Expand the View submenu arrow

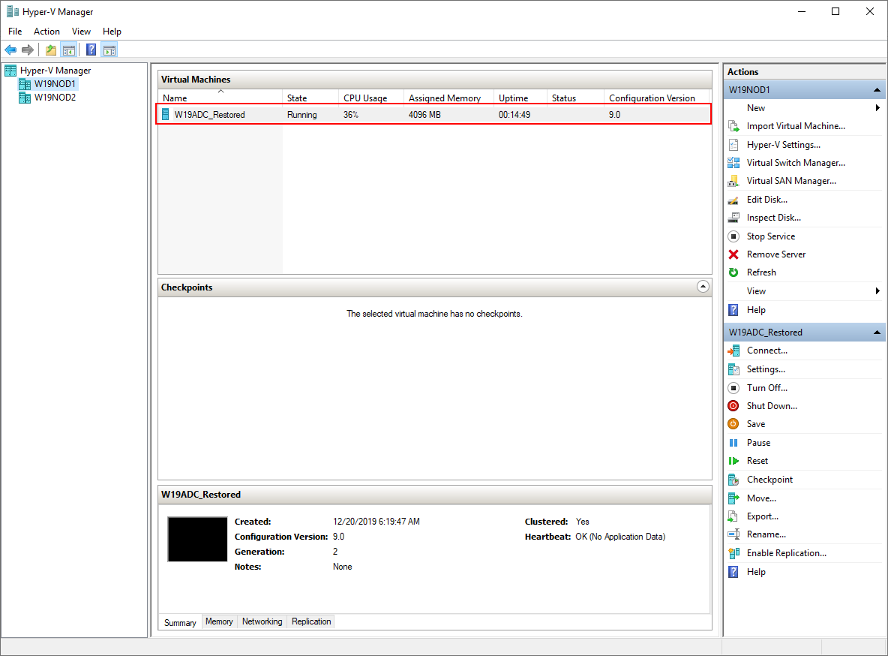click(877, 291)
